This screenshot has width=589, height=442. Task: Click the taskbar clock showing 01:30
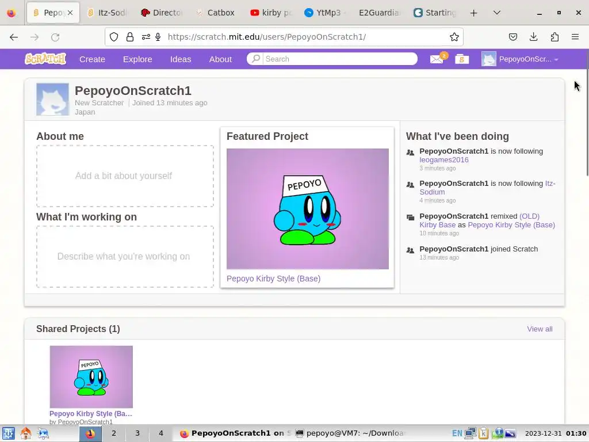click(556, 433)
